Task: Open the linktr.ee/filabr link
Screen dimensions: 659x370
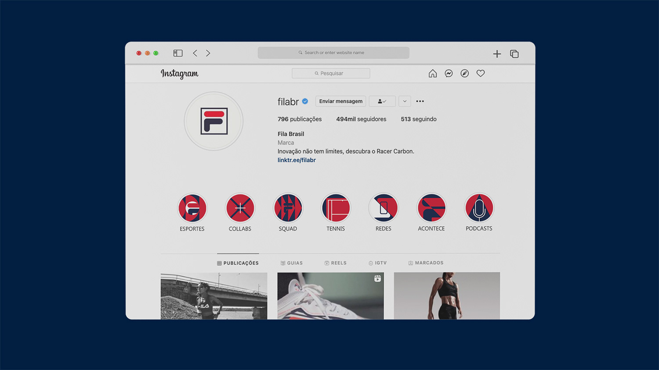Action: coord(297,160)
